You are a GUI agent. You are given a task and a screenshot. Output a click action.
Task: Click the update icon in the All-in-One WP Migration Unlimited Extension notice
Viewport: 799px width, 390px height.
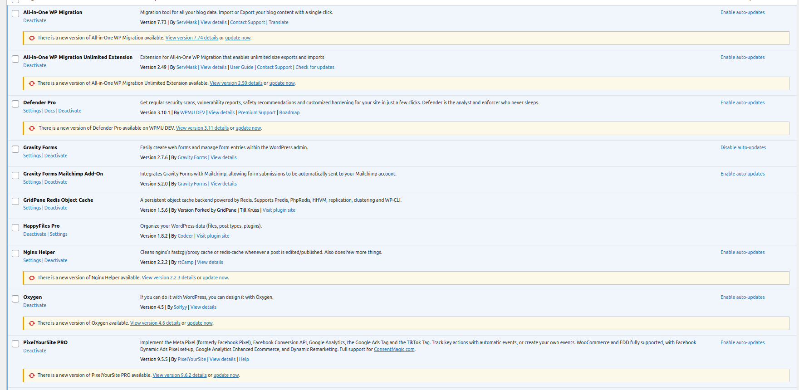coord(32,83)
